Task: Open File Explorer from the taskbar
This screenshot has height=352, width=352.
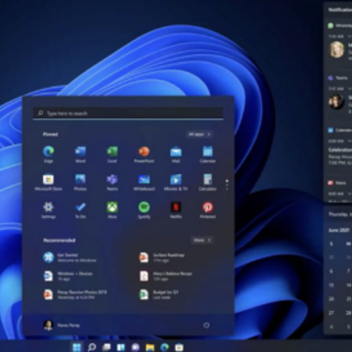Action: coord(150,347)
